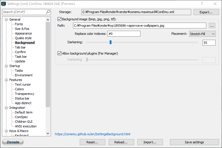Click the Reload... button
This screenshot has height=148, width=222.
point(121,142)
